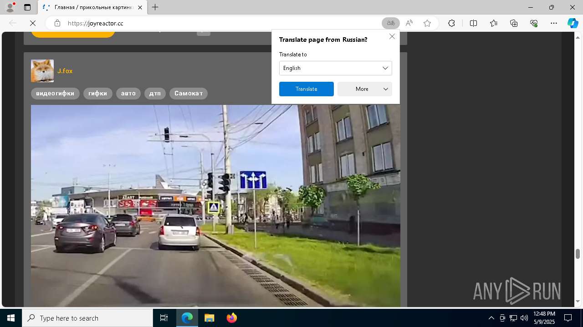583x327 pixels.
Task: Click the scrollbar down arrow
Action: 578,301
